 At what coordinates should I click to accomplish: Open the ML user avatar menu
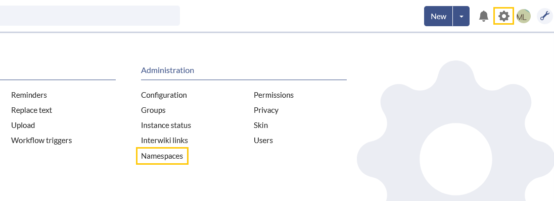point(523,16)
